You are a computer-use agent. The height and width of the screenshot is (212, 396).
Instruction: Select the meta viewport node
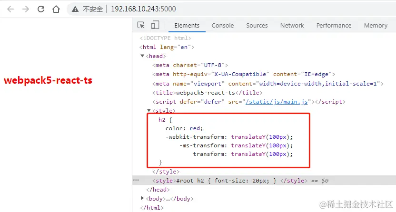267,84
